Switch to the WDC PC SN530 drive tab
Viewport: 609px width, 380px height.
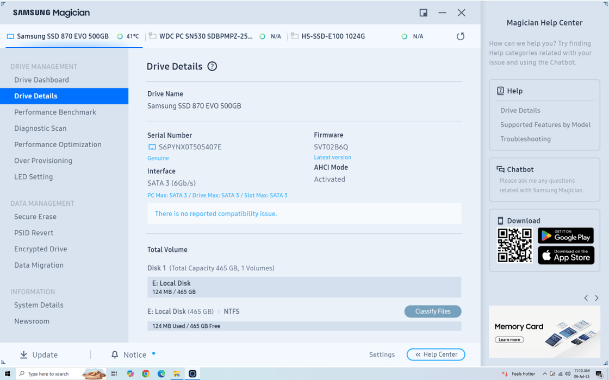point(206,36)
